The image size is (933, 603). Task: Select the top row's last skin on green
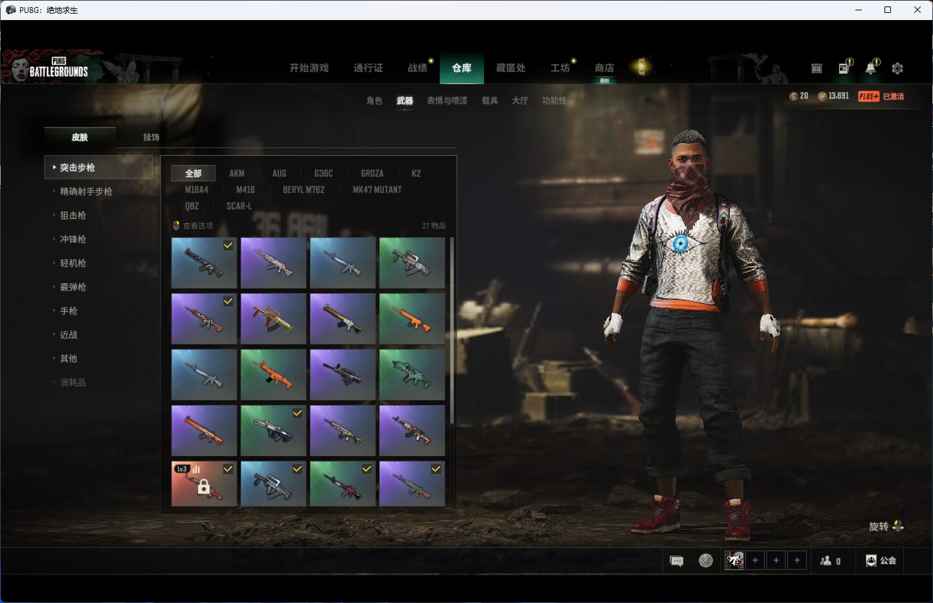[x=412, y=263]
